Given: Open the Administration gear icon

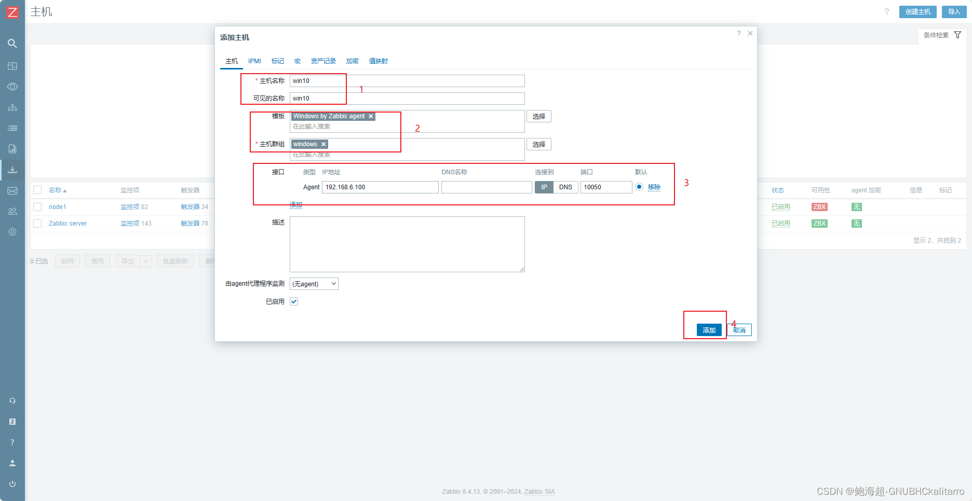Looking at the screenshot, I should 12,232.
